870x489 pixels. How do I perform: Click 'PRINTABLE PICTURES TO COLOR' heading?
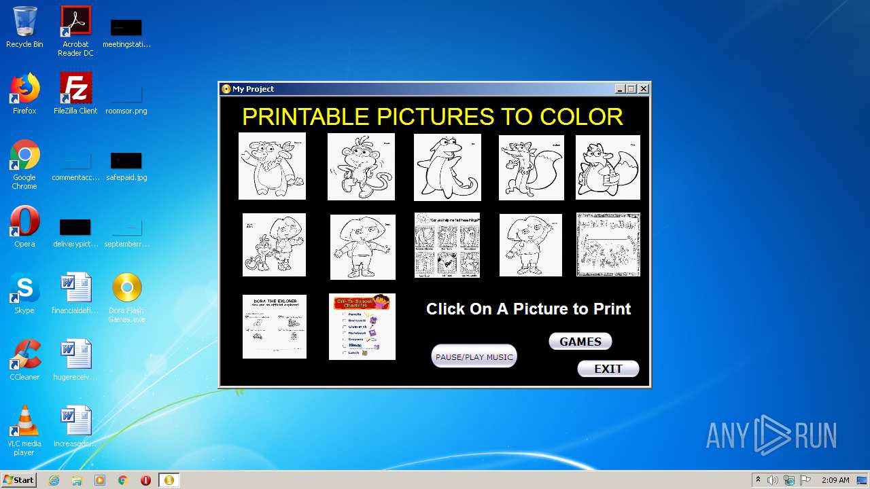pos(432,117)
